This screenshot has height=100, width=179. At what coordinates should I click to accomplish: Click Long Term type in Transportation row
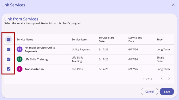163,69
